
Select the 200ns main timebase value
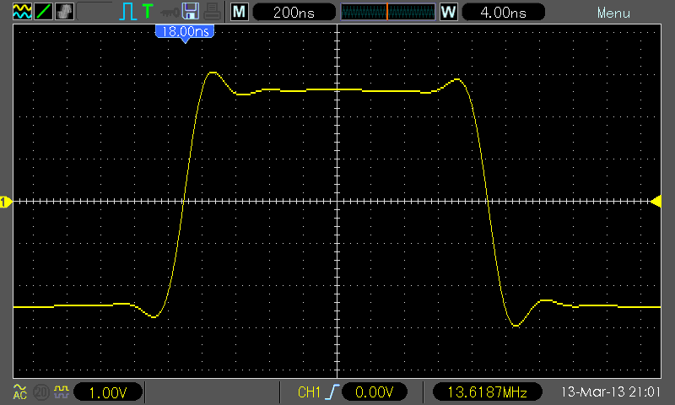[x=294, y=12]
